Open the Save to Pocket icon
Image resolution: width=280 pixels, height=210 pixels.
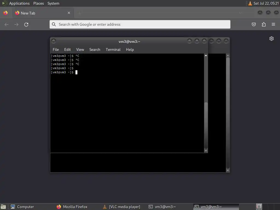(x=253, y=24)
